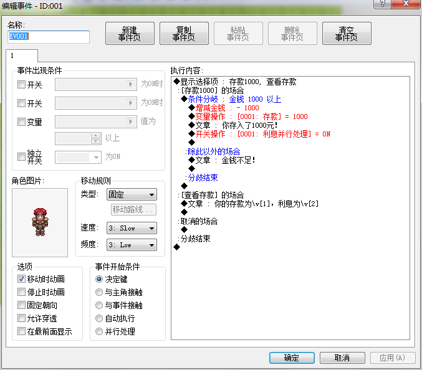The width and height of the screenshot is (422, 370).
Task: Select the 除此以外的场合 line
Action: point(213,151)
